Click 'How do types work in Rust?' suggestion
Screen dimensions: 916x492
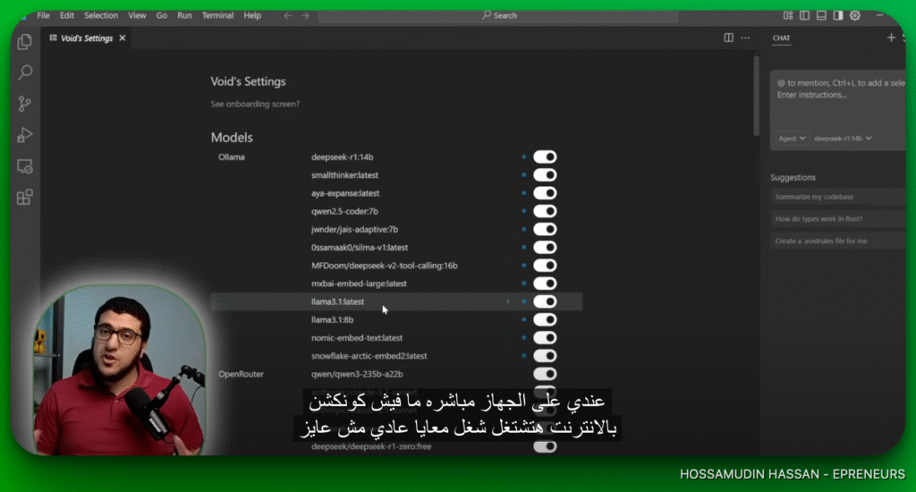pyautogui.click(x=837, y=219)
